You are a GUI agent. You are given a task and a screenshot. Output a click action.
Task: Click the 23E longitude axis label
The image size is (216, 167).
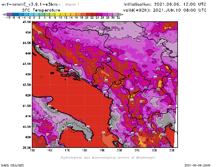coord(172,151)
